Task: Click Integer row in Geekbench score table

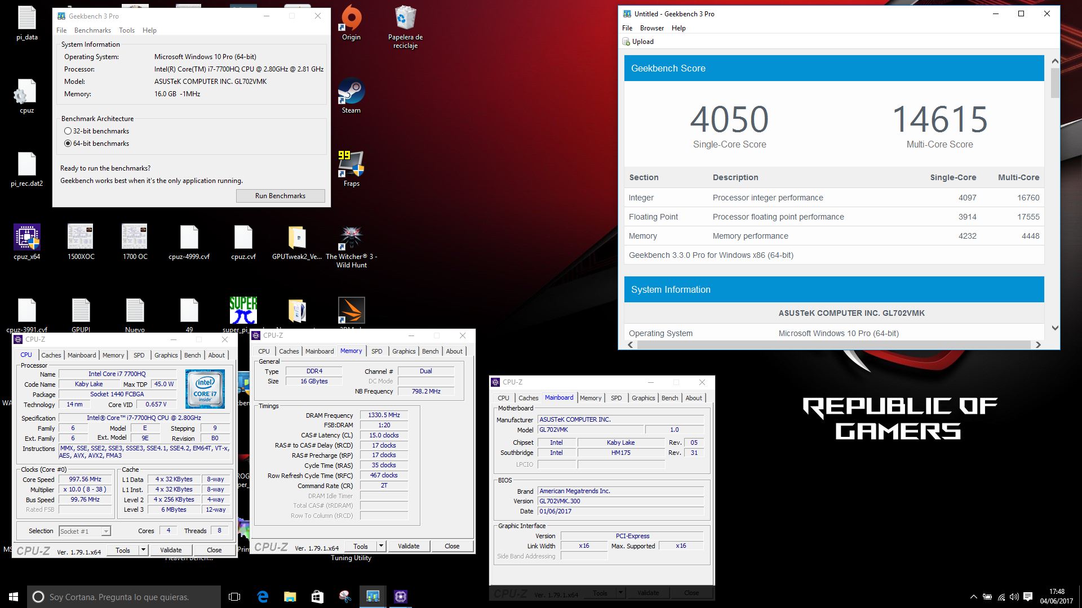Action: pyautogui.click(x=834, y=198)
